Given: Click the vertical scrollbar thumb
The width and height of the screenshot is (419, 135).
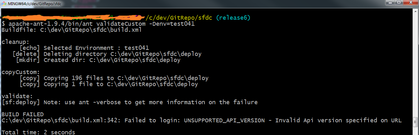Looking at the screenshot, I should click(x=415, y=121).
